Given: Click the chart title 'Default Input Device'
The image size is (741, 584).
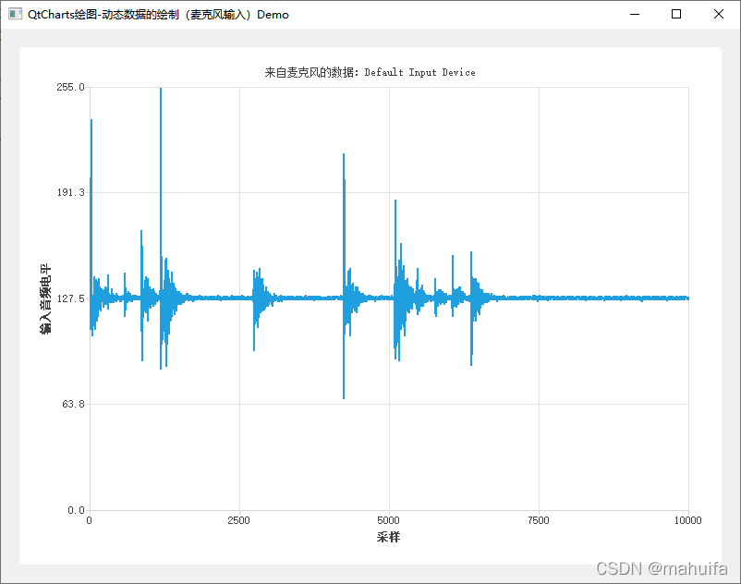Looking at the screenshot, I should pyautogui.click(x=419, y=72).
